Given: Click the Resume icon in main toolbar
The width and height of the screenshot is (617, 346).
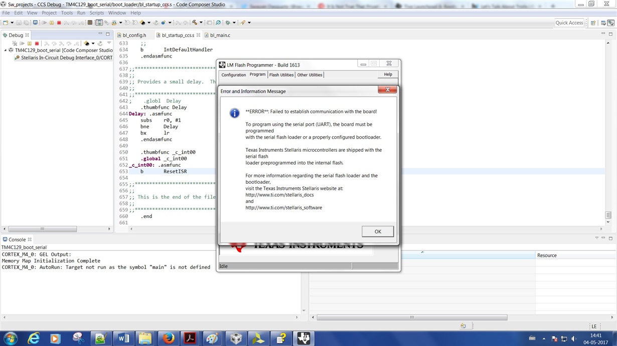Looking at the screenshot, I should (44, 23).
